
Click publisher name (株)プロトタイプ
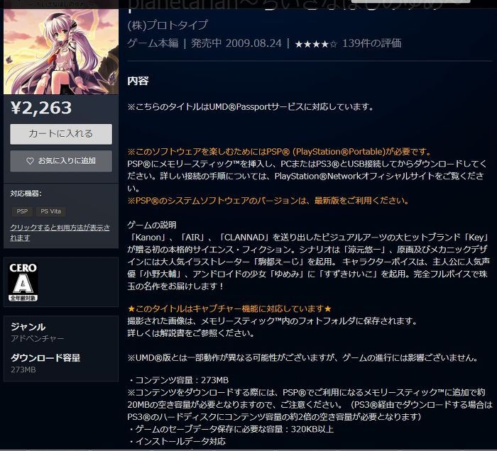pos(168,25)
